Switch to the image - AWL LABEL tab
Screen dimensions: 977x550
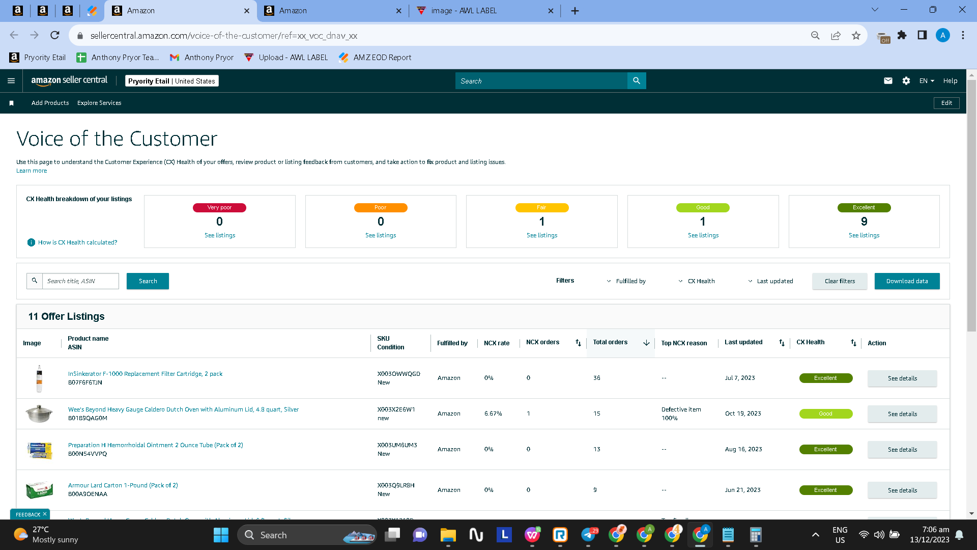click(485, 11)
